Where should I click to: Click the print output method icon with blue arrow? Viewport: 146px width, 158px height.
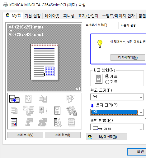[14, 99]
